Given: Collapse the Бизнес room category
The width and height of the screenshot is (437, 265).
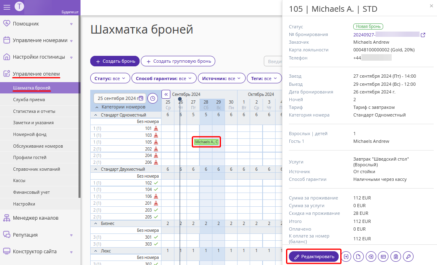Looking at the screenshot, I should pyautogui.click(x=96, y=223).
